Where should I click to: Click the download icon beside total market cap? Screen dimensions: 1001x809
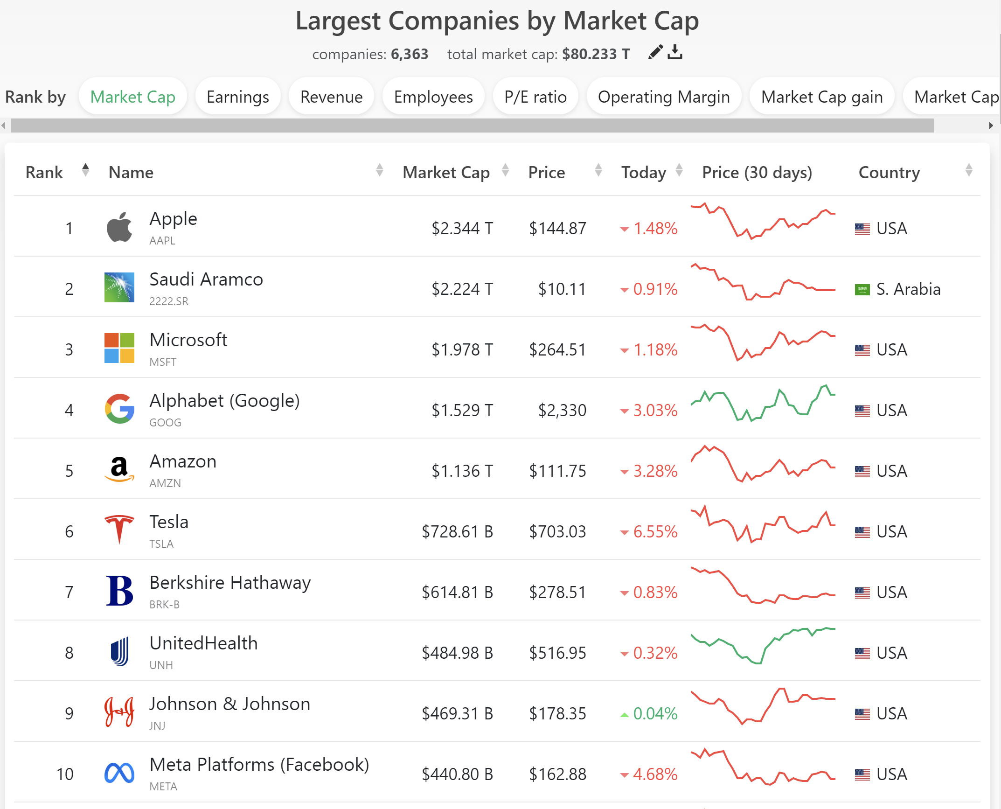(675, 52)
